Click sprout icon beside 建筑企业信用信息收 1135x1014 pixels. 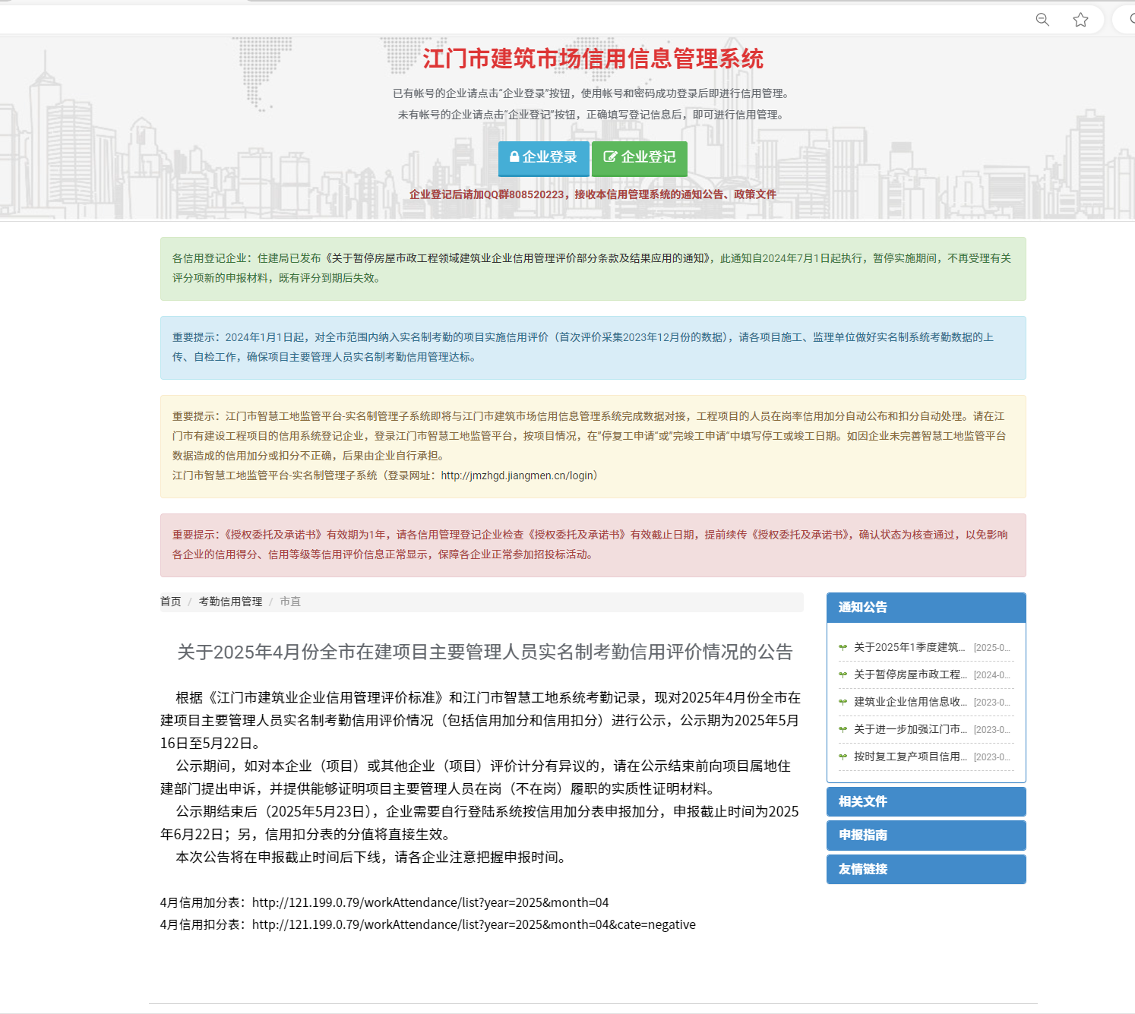coord(843,702)
